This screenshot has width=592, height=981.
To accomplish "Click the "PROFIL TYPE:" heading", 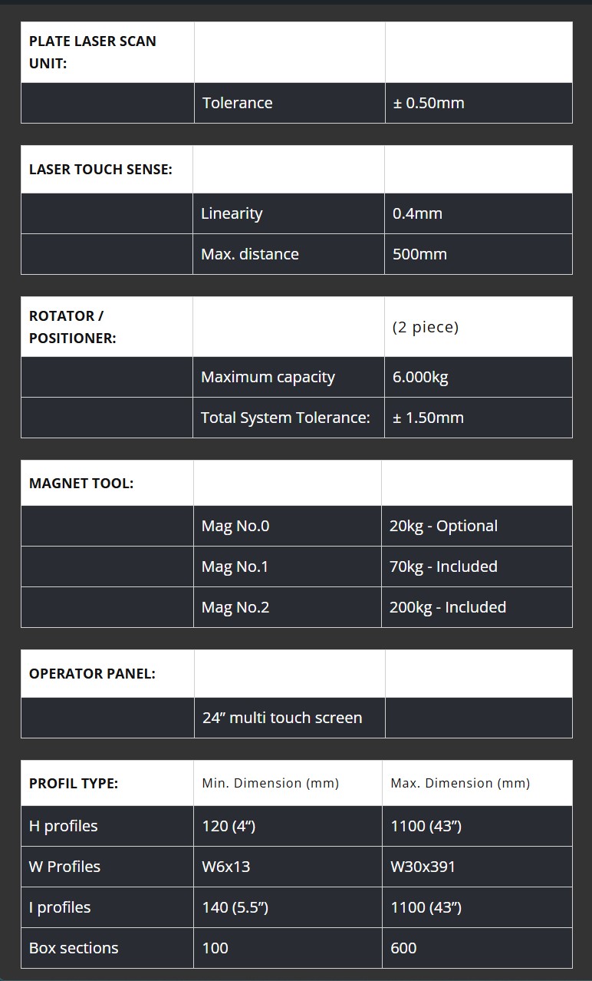I will tap(74, 783).
